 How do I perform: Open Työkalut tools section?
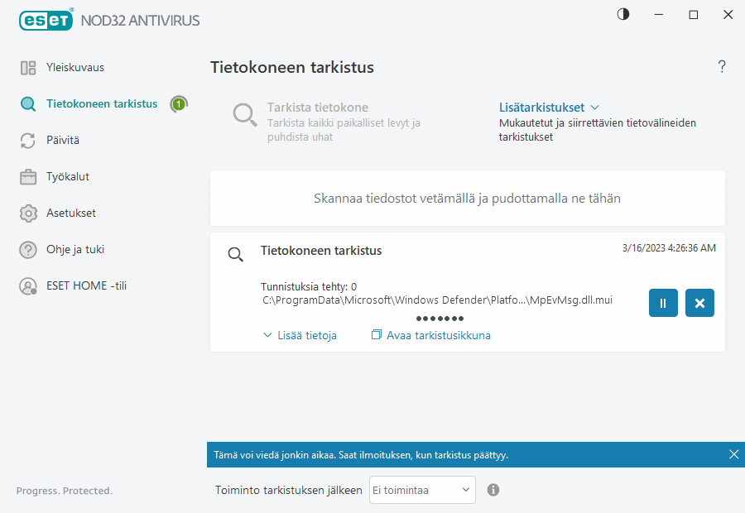coord(67,177)
